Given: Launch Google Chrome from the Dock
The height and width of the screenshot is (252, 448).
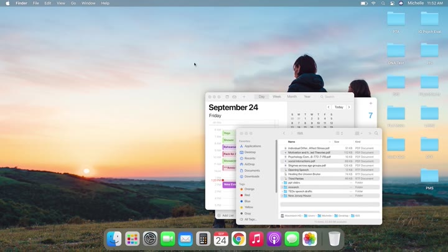Looking at the screenshot, I should 238,239.
